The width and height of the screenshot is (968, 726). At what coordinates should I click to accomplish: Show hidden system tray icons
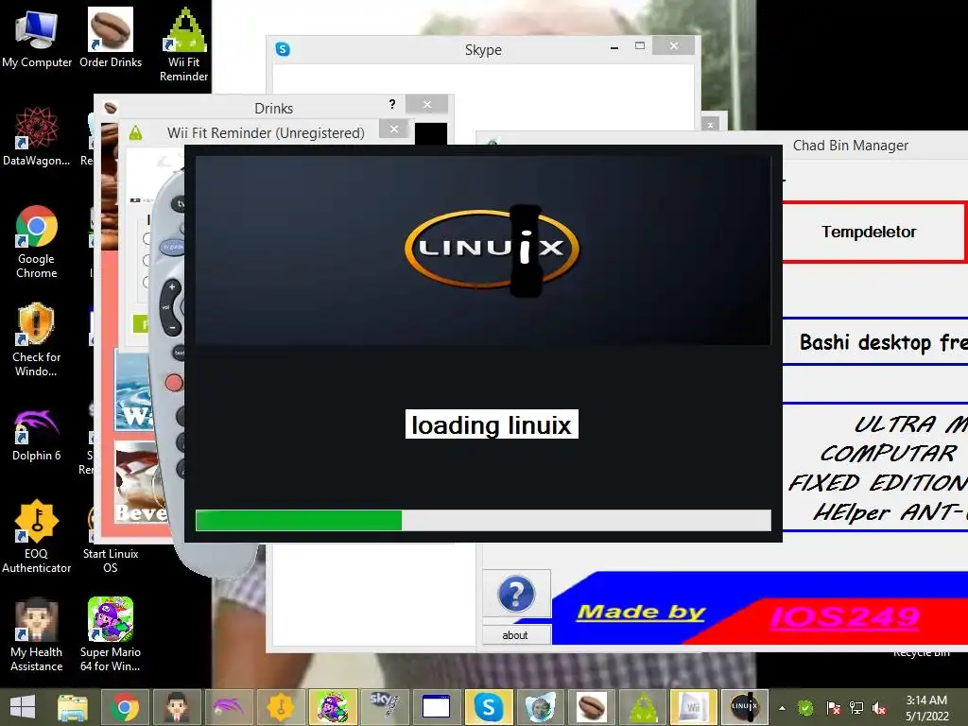782,708
